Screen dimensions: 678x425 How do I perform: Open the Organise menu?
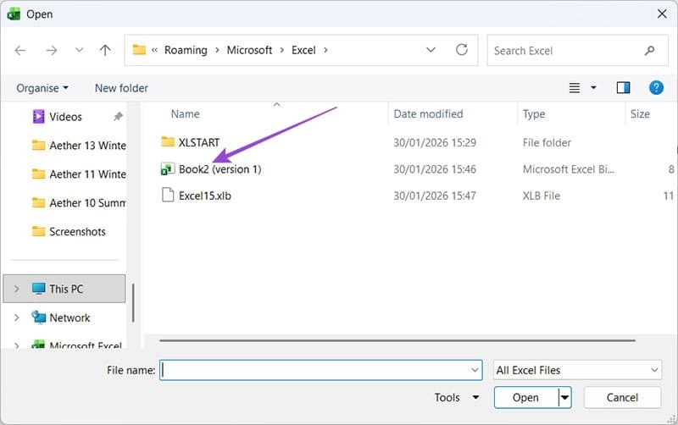coord(42,88)
